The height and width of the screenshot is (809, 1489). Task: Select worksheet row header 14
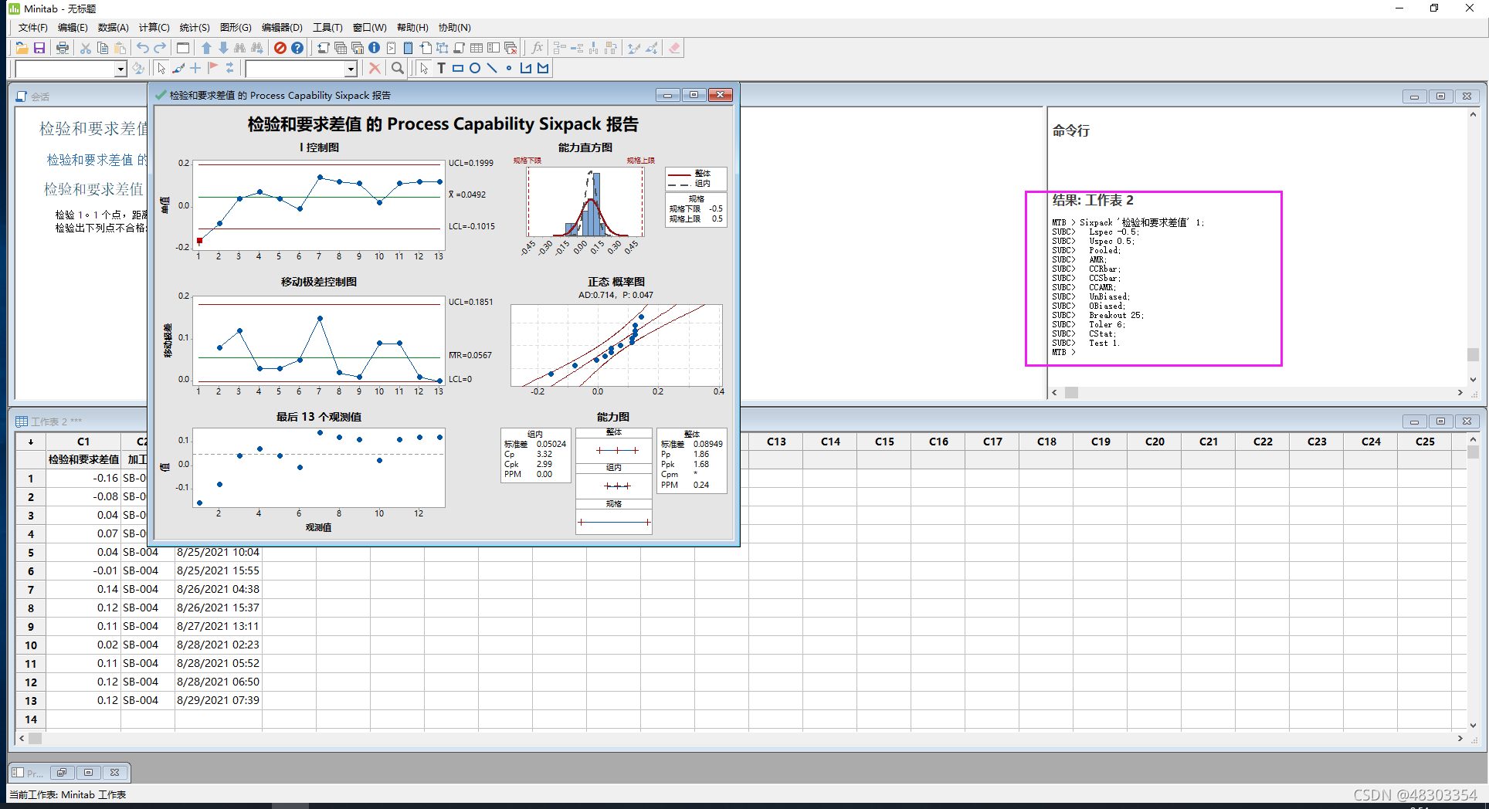pyautogui.click(x=31, y=719)
